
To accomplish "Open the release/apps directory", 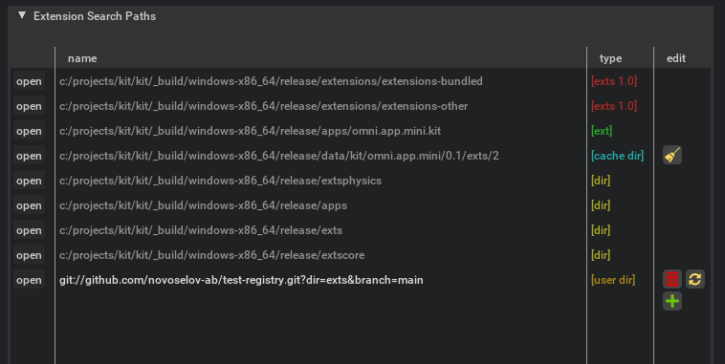I will coord(29,205).
